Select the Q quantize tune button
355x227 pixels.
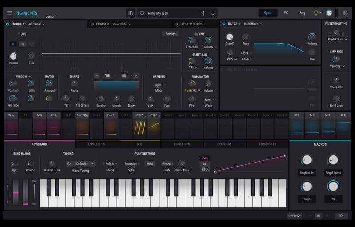(23, 44)
